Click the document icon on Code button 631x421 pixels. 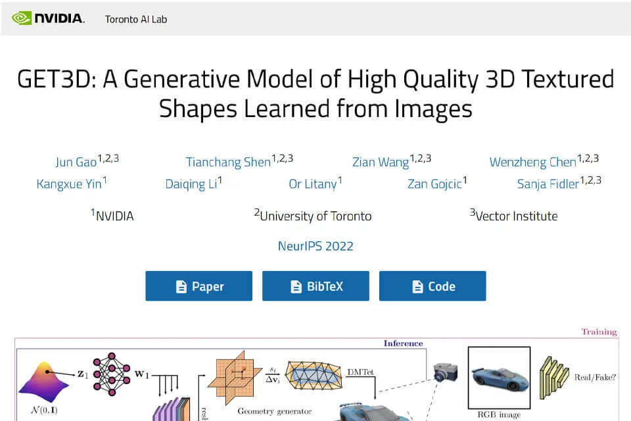point(418,286)
